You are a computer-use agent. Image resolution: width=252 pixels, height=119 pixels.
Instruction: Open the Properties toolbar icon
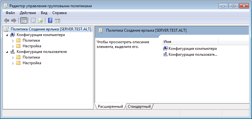click(33, 20)
